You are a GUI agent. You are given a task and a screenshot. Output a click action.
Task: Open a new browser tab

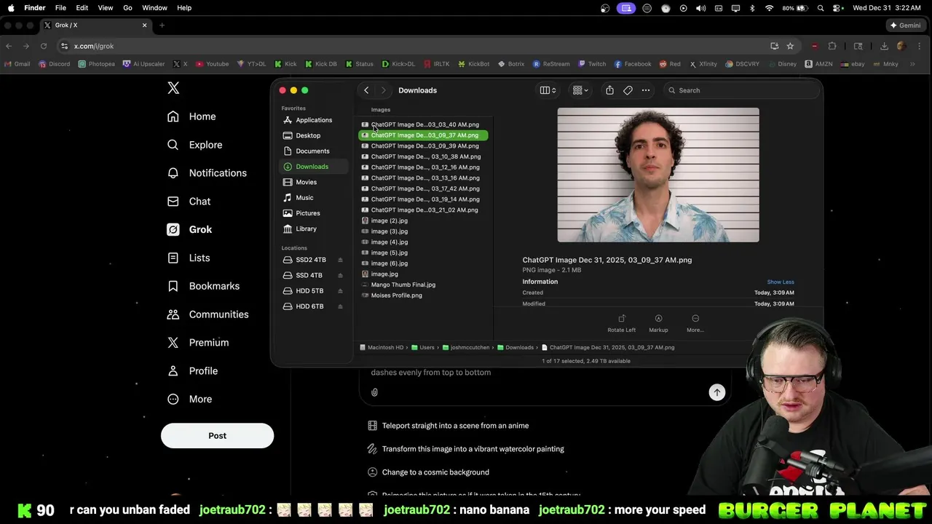162,25
